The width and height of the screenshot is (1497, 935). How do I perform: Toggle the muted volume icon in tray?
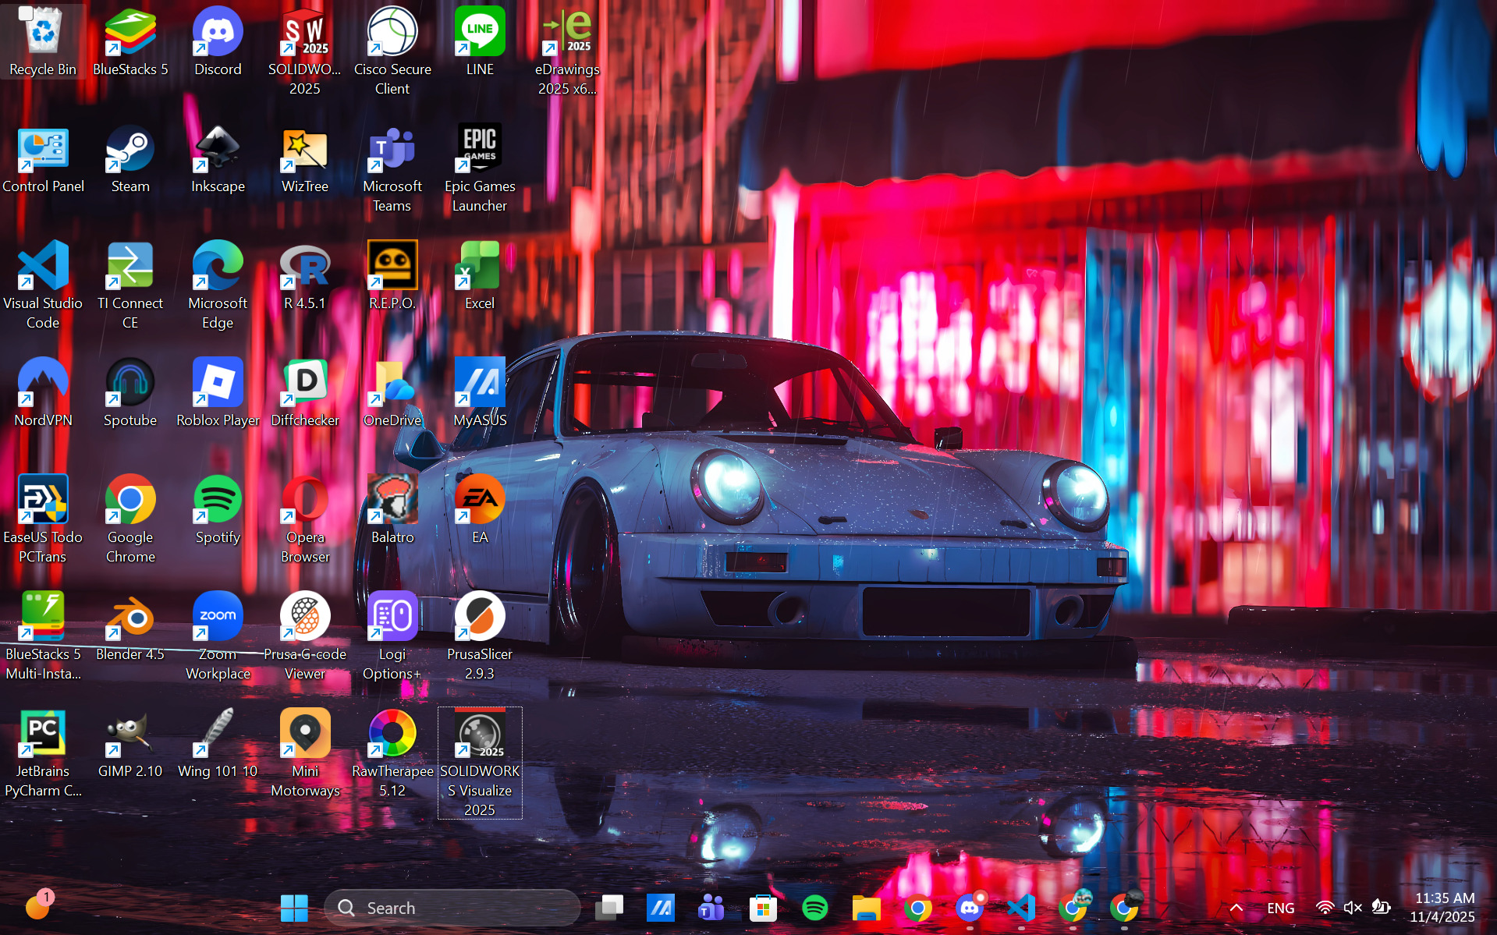pos(1352,908)
